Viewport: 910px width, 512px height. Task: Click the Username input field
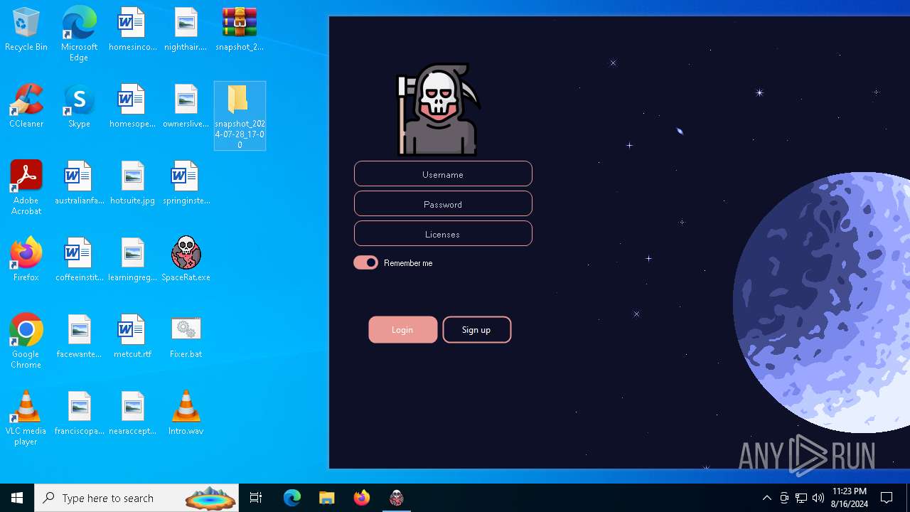point(443,174)
